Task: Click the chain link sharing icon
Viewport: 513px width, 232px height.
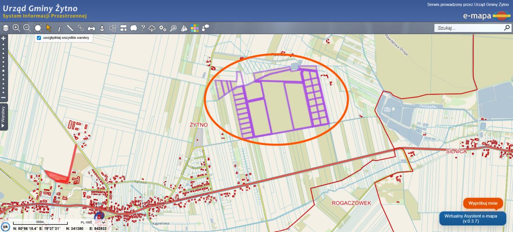Action: (x=81, y=28)
